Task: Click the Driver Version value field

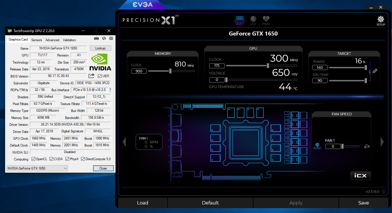Action: pyautogui.click(x=70, y=124)
